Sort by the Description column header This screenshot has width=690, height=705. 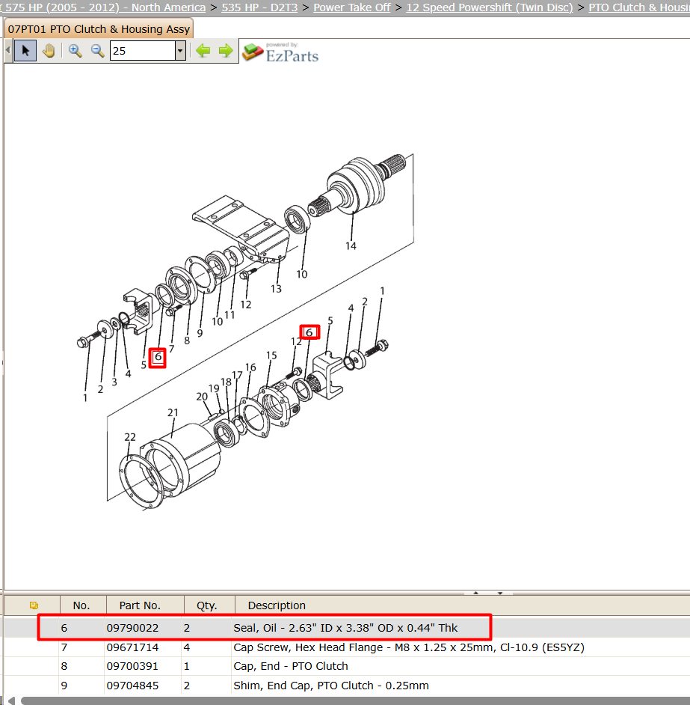coord(277,605)
